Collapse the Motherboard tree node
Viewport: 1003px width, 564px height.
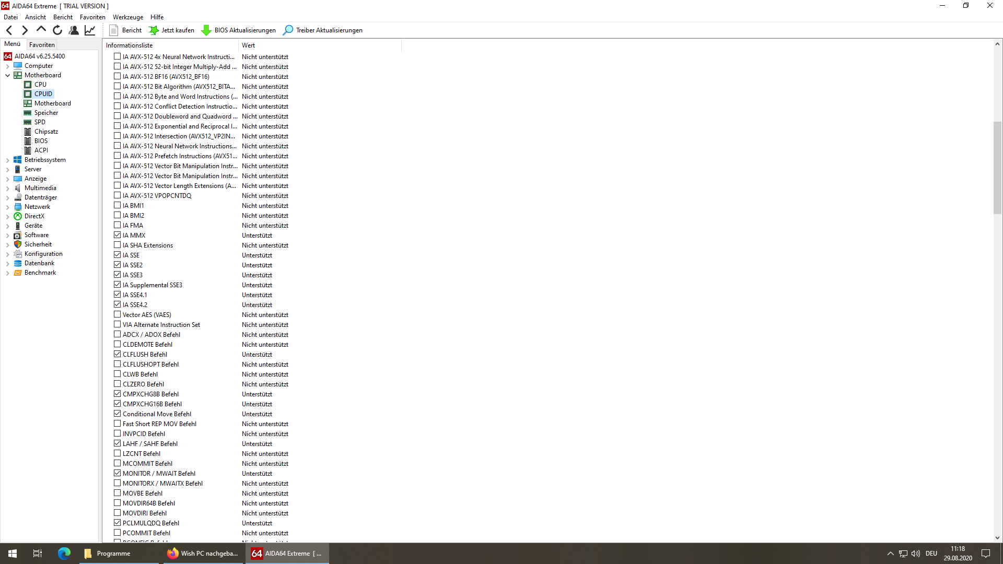coord(8,75)
